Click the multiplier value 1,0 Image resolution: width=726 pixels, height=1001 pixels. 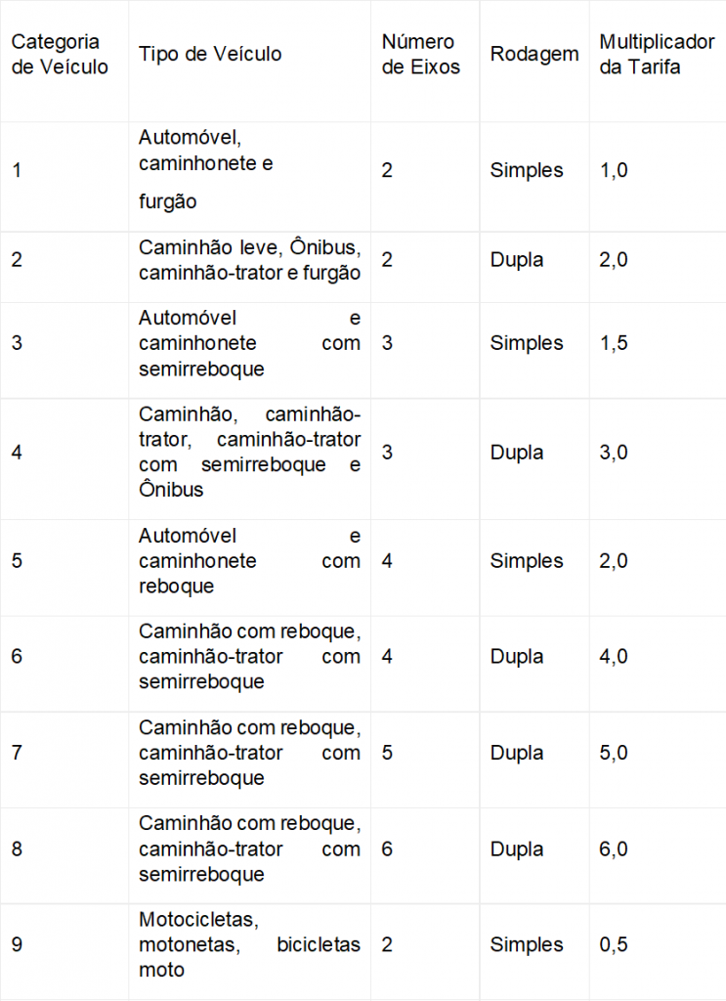(614, 170)
